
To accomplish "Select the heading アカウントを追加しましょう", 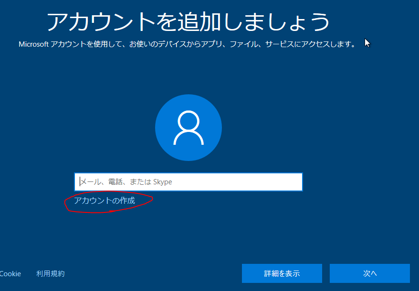I will pyautogui.click(x=189, y=22).
